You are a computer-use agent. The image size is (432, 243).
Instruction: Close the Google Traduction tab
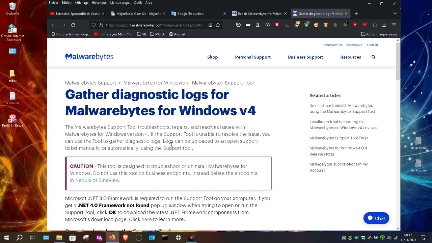click(224, 14)
